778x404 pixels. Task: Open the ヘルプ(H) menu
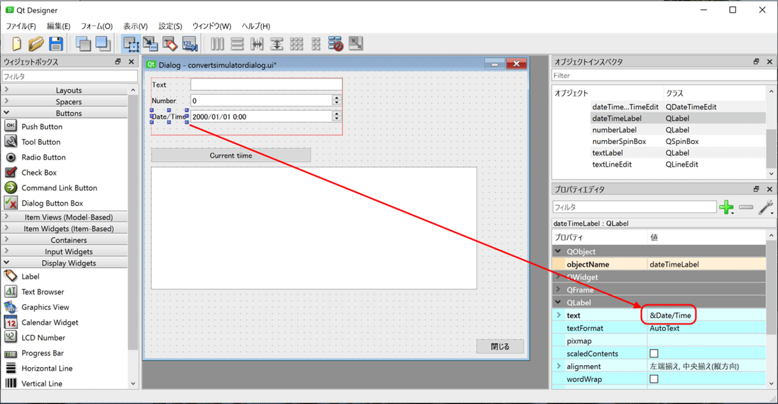click(x=255, y=26)
